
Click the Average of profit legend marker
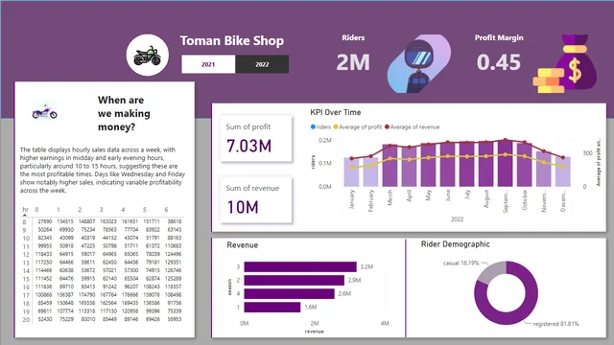pos(336,126)
